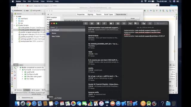
Task: Open Safari from the Dock
Action: point(34,104)
